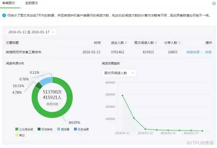The image size is (217, 148).
Task: Click the 0.11% percentage label
Action: click(x=35, y=72)
